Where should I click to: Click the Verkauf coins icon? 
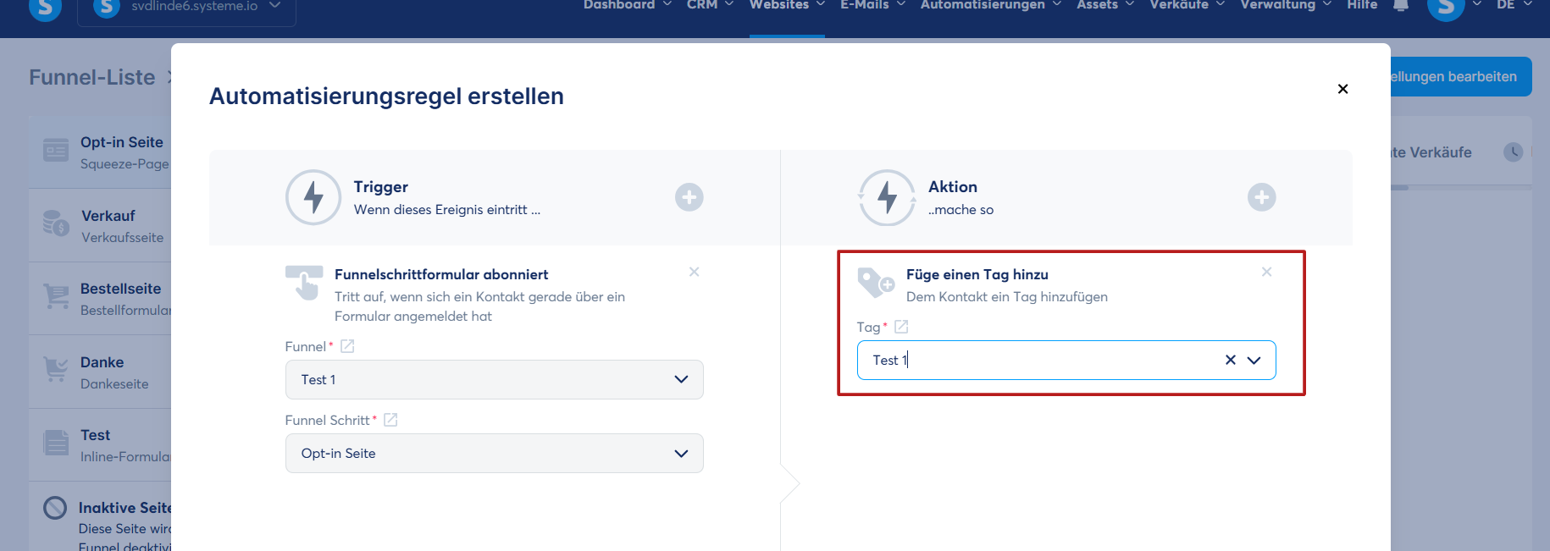point(56,223)
